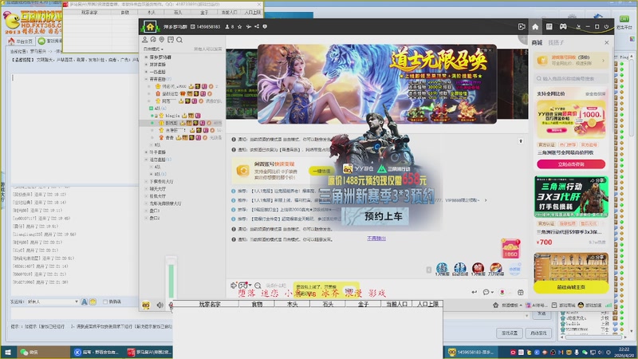
Task: Expand the 一匹盘腿 sub-channel
Action: pos(147,72)
